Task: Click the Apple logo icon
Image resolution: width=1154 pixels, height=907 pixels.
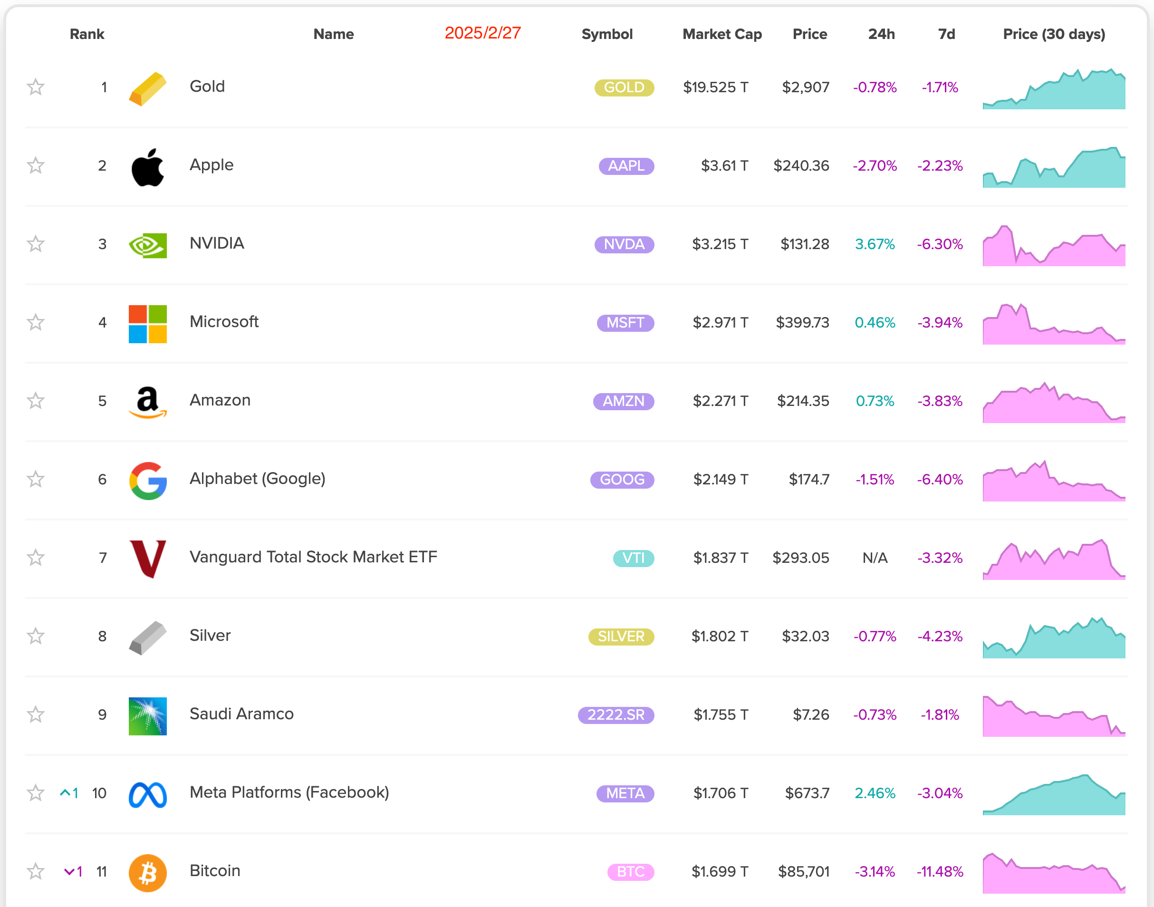Action: click(x=147, y=167)
